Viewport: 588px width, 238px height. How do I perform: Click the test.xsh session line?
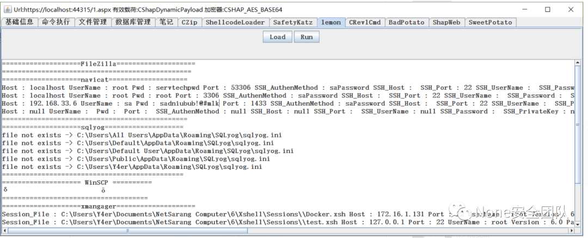coord(288,222)
